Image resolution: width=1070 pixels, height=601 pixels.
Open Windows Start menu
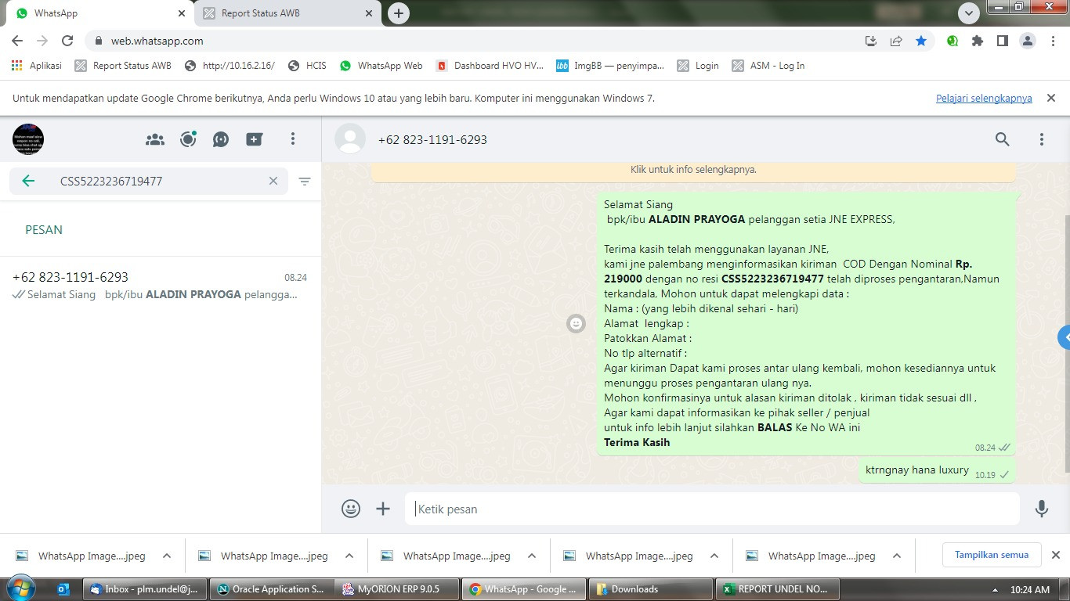20,588
